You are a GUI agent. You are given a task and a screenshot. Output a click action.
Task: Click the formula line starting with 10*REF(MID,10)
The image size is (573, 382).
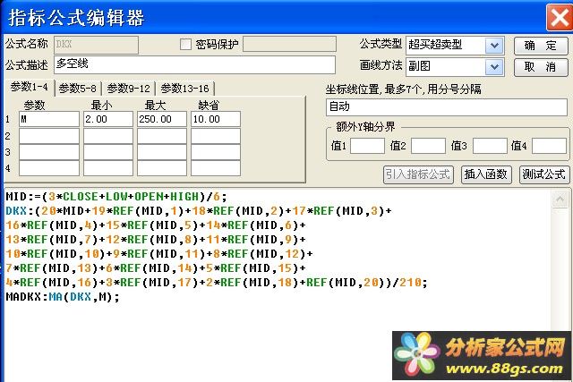(159, 254)
